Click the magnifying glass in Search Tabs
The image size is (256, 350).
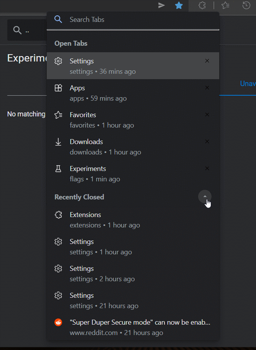tap(58, 19)
